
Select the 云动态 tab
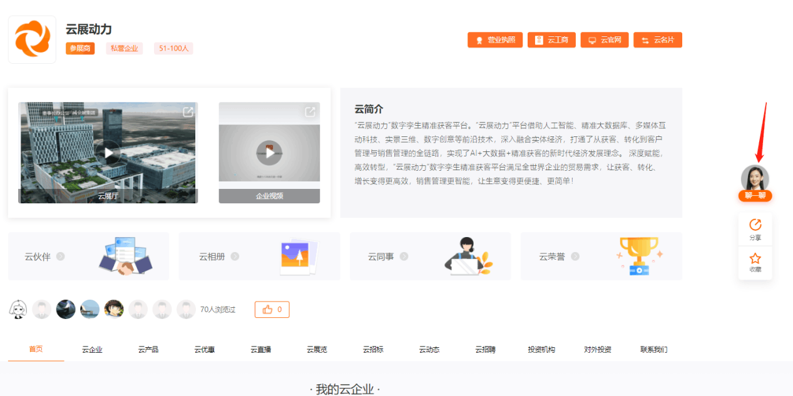tap(429, 350)
